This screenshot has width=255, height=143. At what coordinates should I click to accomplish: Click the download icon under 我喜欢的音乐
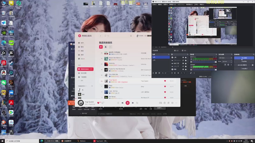106,47
